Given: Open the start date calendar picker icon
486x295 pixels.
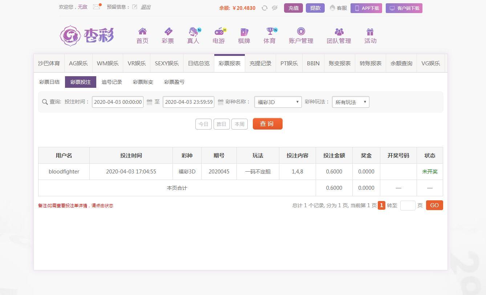Looking at the screenshot, I should click(x=150, y=102).
